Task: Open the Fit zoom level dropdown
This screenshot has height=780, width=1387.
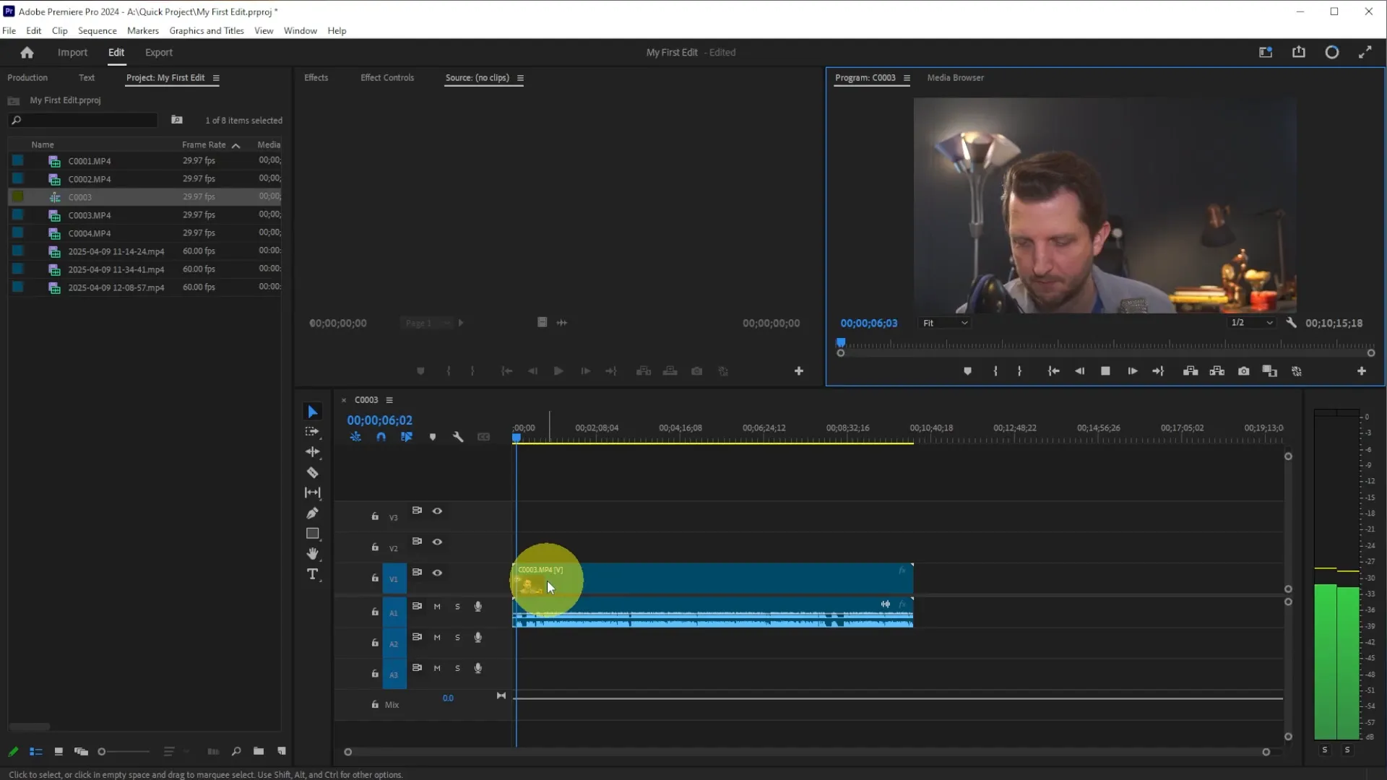Action: click(944, 323)
